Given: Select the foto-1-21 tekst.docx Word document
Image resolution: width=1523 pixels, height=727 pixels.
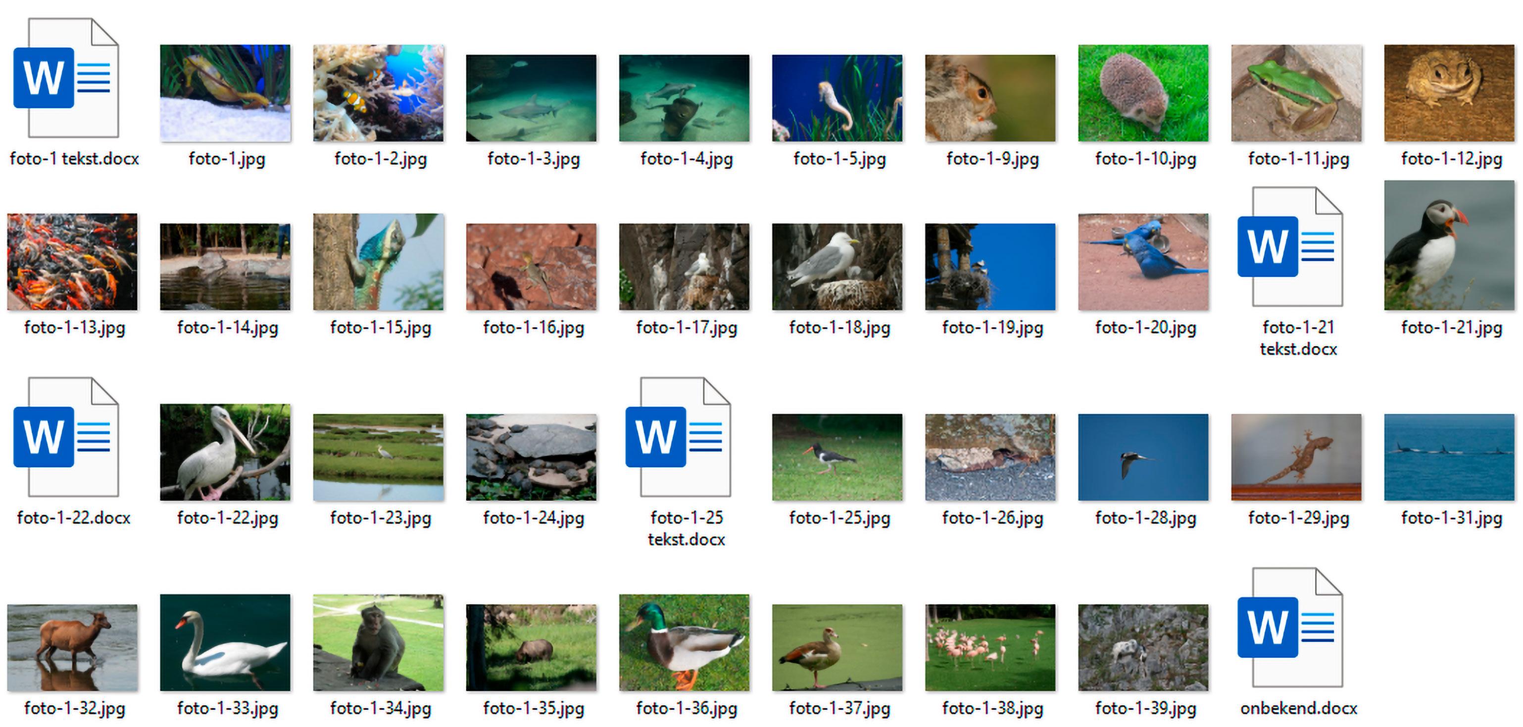Looking at the screenshot, I should pyautogui.click(x=1291, y=247).
